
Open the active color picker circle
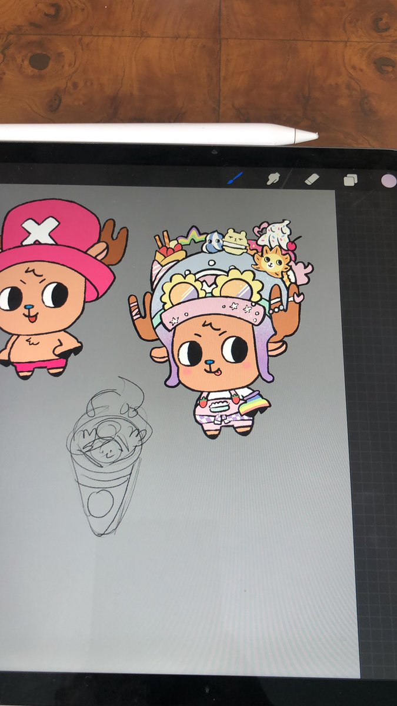click(x=389, y=180)
